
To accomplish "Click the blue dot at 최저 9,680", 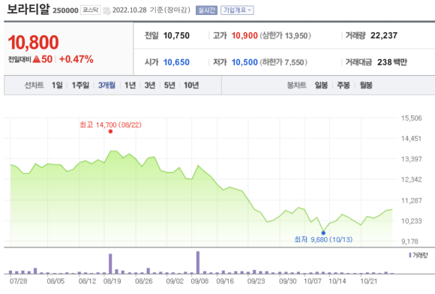I will tap(323, 233).
